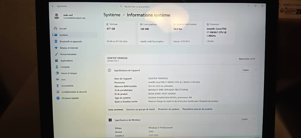Open the Stockage 477 GB card

120,33
